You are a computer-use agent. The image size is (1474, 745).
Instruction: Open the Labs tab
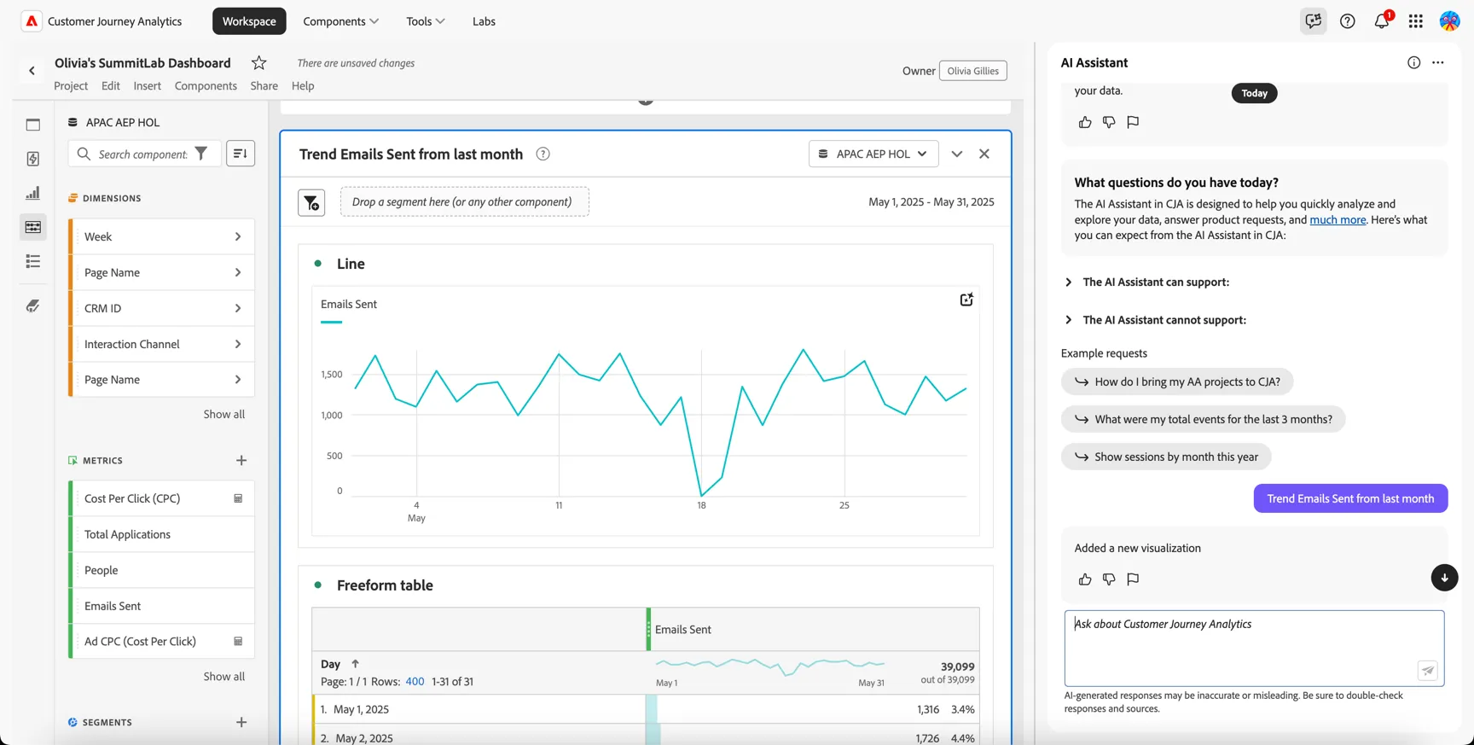point(484,21)
